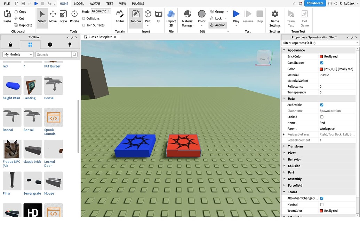
Task: Enable the Collisions checkbox
Action: coord(83,18)
